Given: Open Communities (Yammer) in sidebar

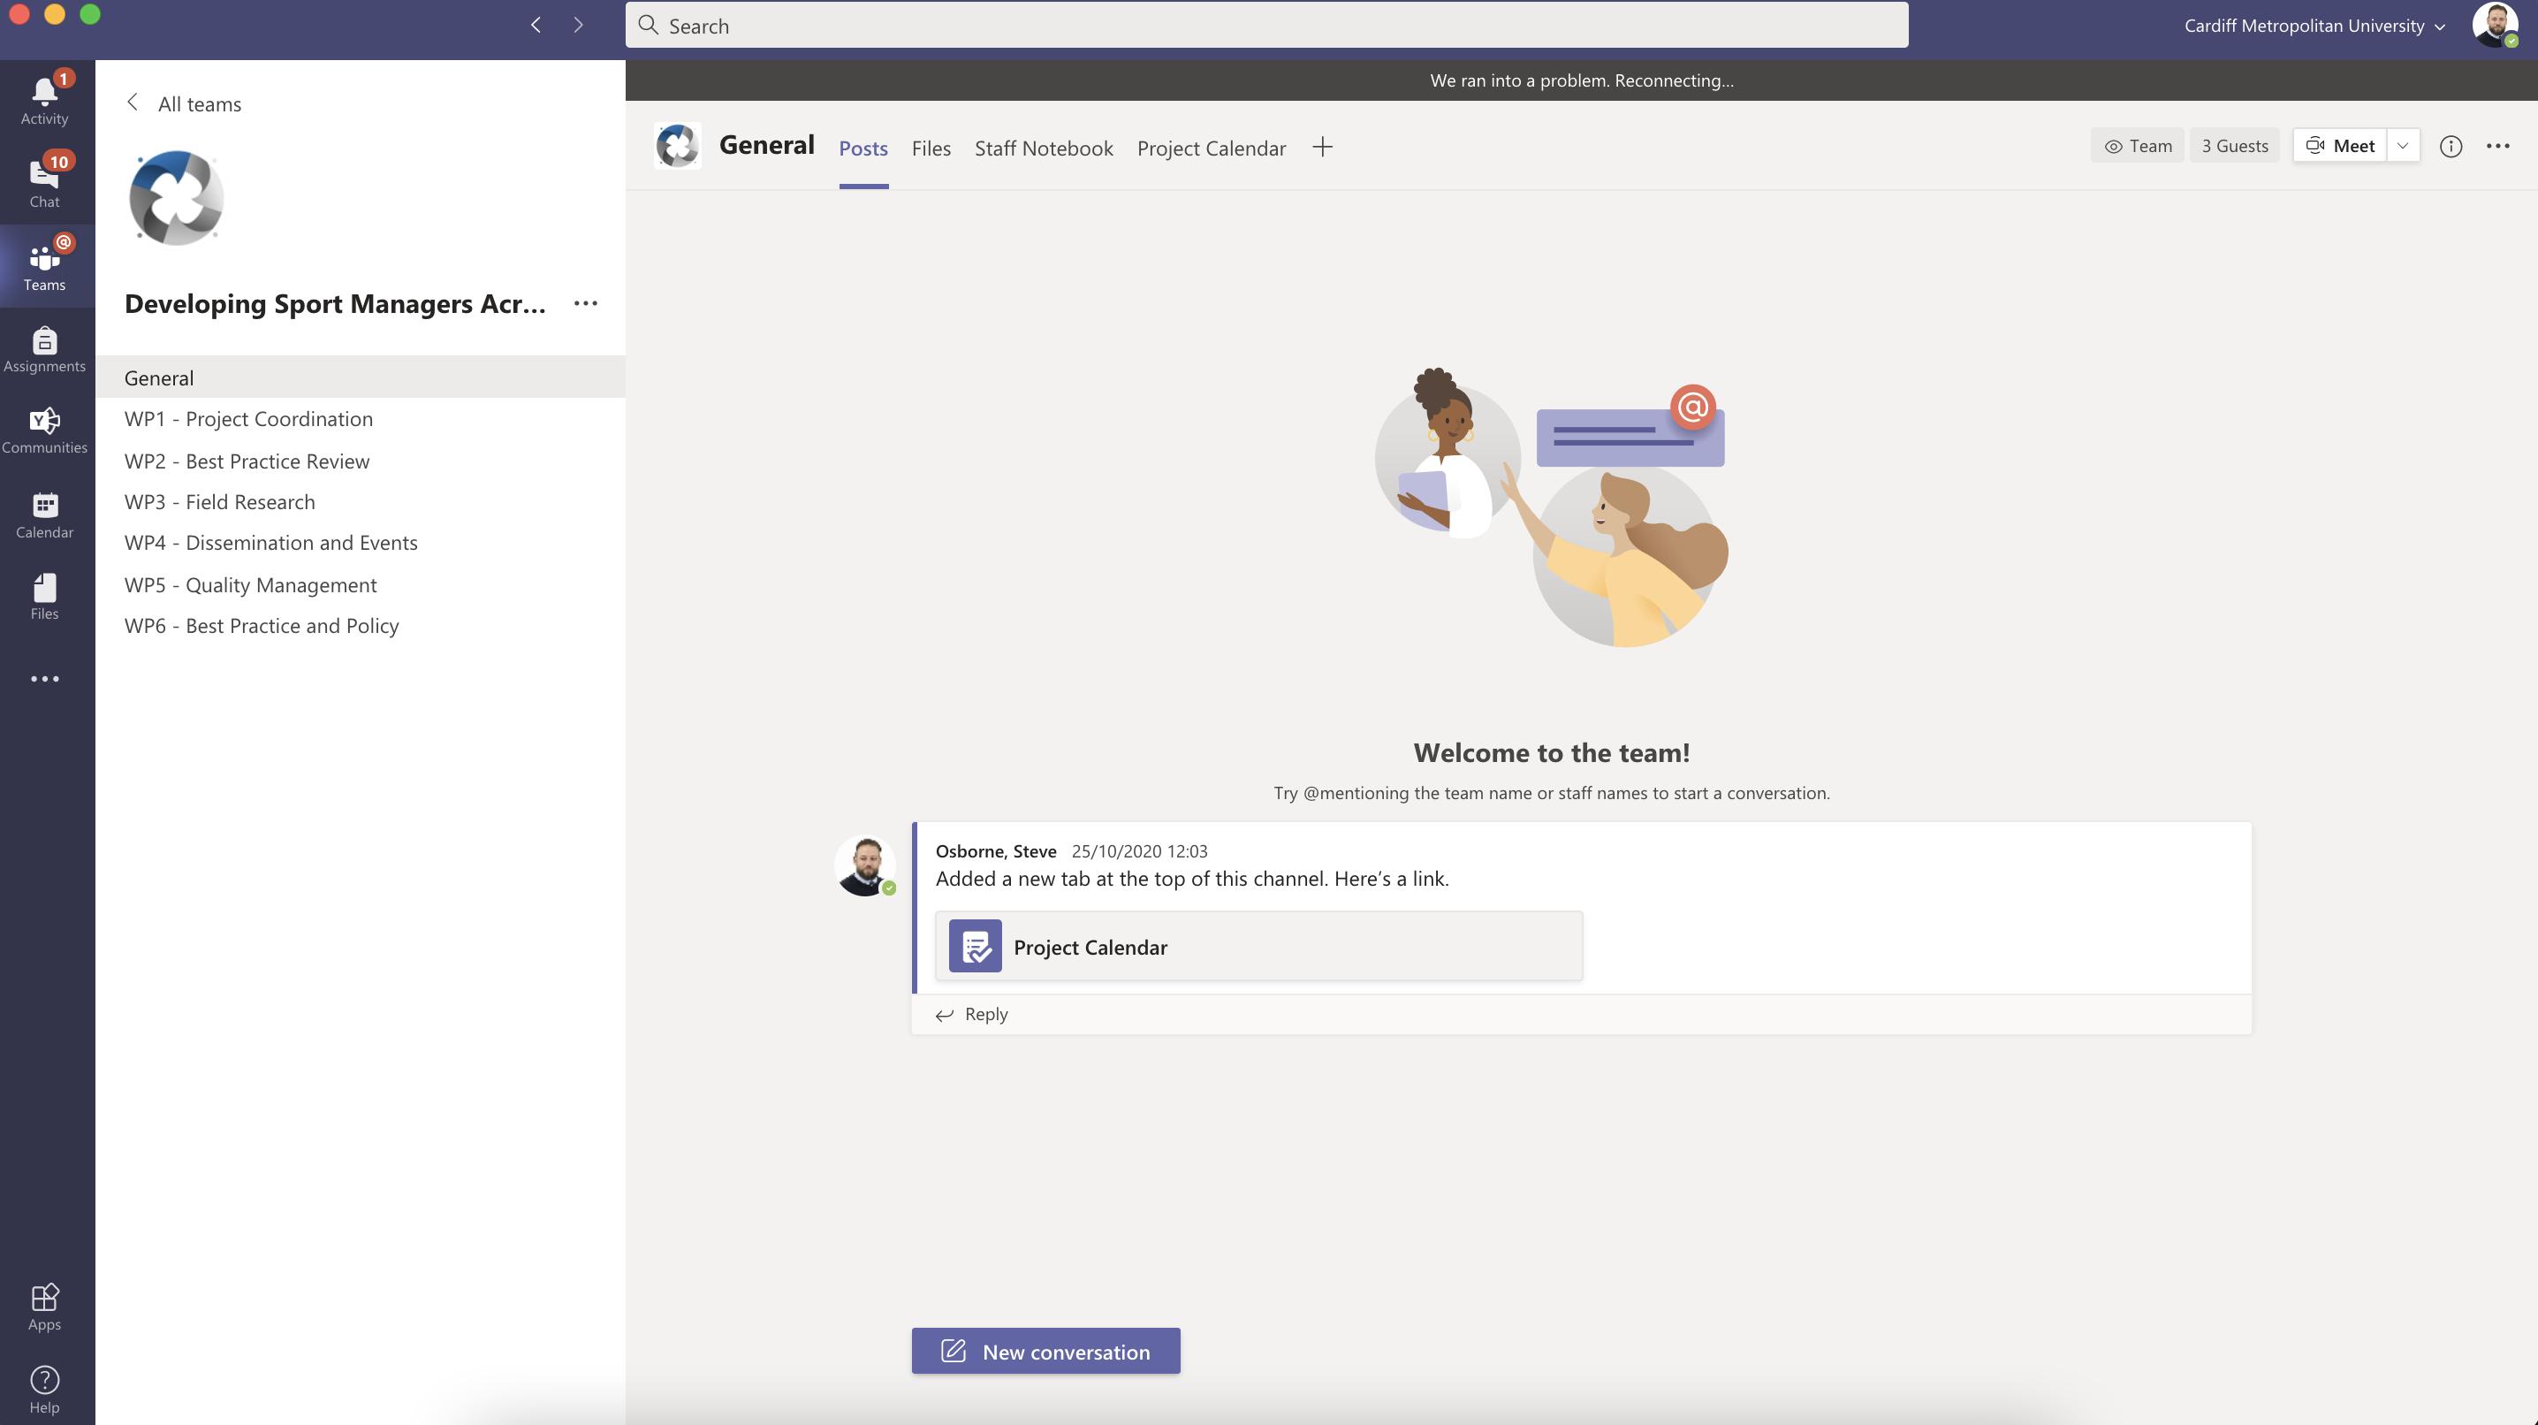Looking at the screenshot, I should (x=44, y=431).
